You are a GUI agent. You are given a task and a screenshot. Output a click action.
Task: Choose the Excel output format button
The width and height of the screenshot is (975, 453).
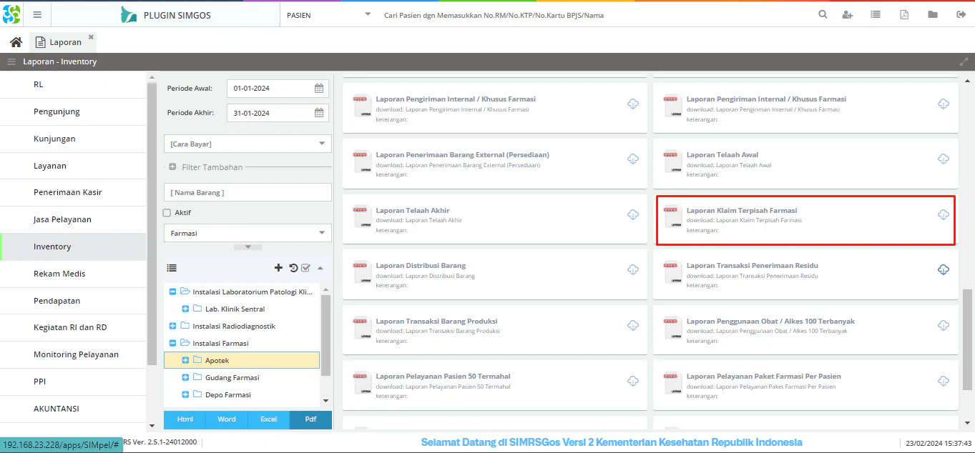pos(268,419)
